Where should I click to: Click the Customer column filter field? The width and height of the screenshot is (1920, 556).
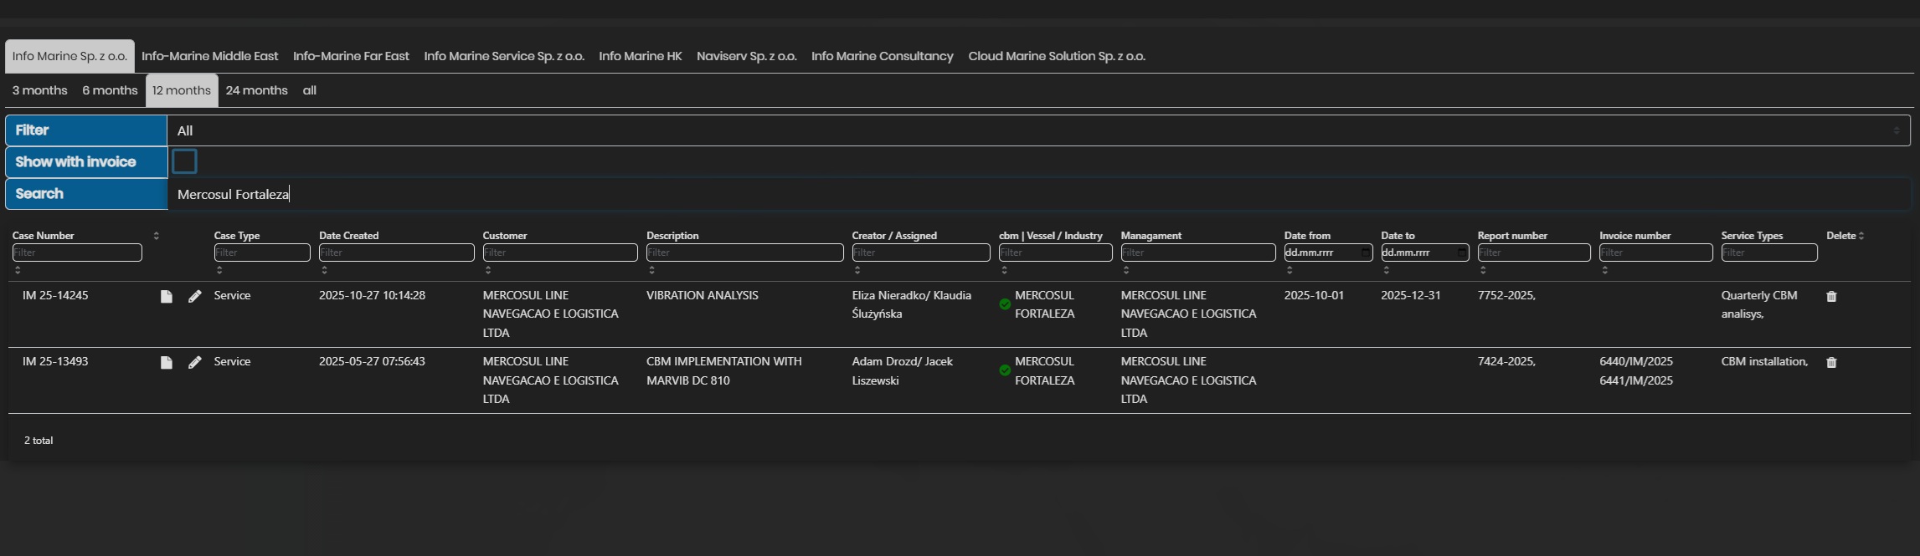559,252
